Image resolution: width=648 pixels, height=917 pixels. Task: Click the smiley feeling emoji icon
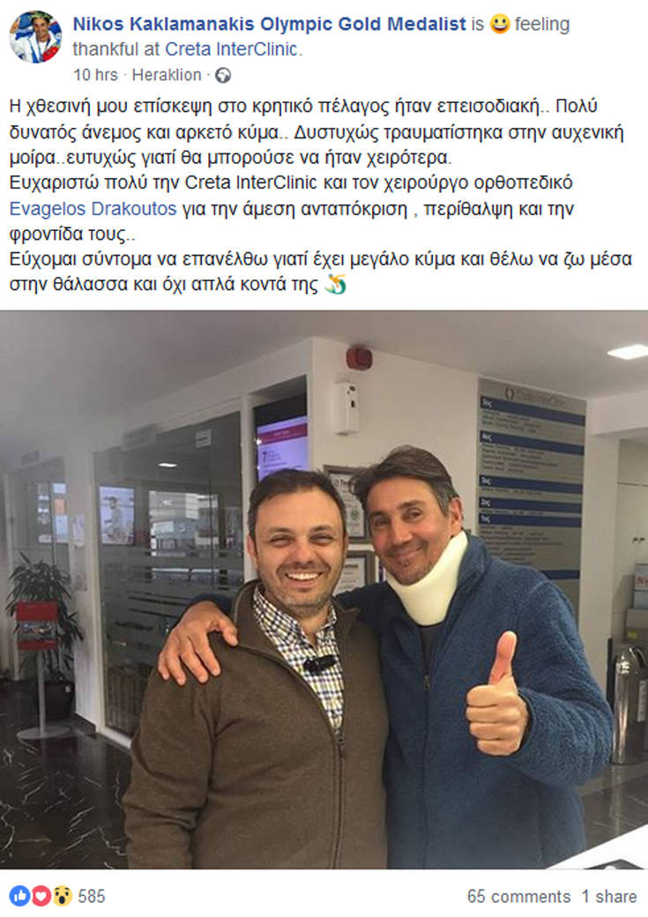click(x=500, y=24)
